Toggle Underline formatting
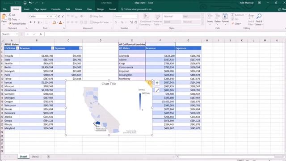The width and height of the screenshot is (286, 161). [x=38, y=22]
